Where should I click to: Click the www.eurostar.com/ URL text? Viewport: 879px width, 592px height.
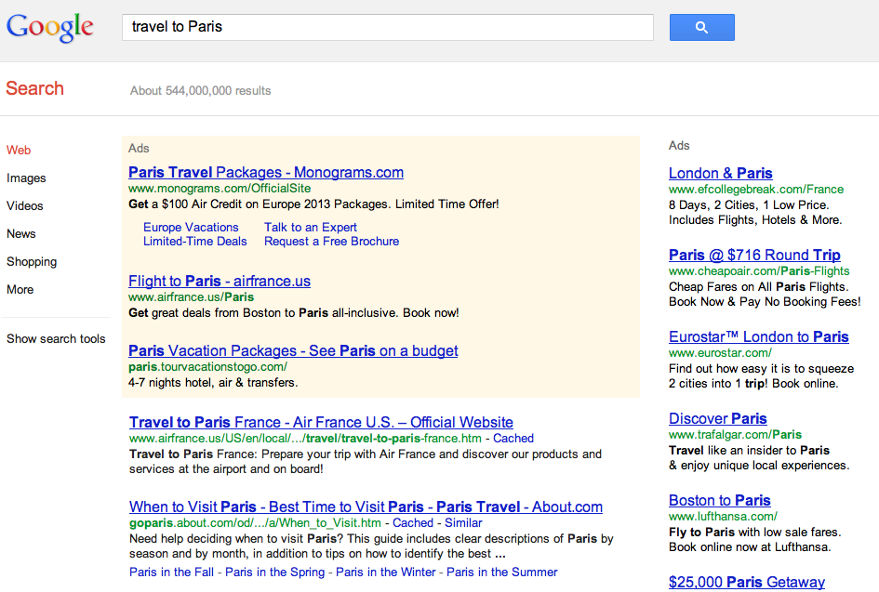coord(720,353)
